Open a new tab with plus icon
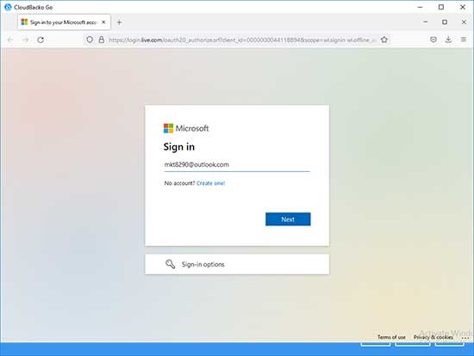The image size is (474, 356). click(120, 22)
